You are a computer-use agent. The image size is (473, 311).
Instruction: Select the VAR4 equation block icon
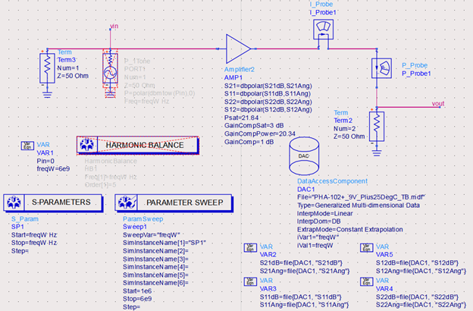point(367,281)
